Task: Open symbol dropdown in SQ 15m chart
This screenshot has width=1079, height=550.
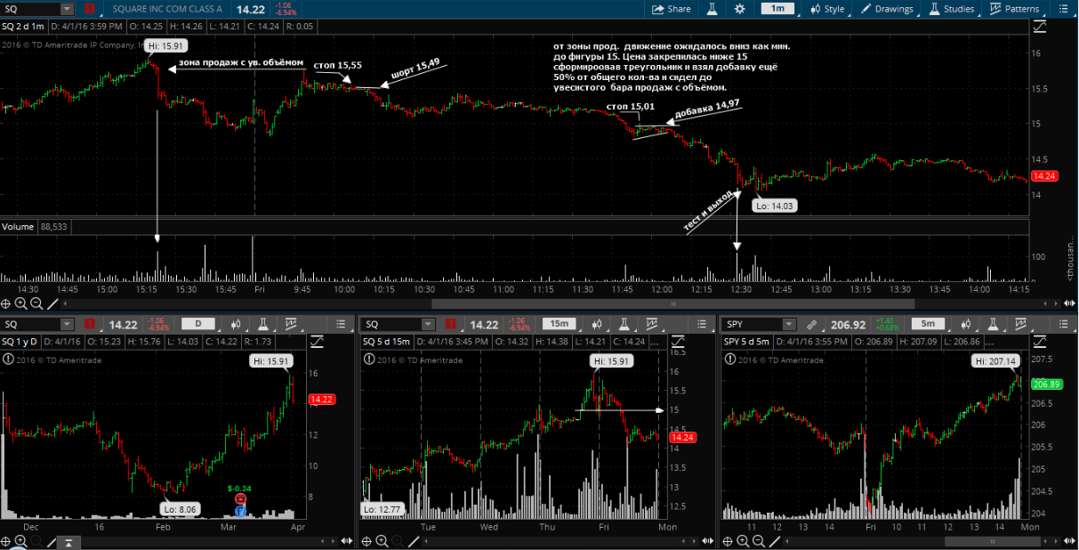Action: [x=428, y=325]
